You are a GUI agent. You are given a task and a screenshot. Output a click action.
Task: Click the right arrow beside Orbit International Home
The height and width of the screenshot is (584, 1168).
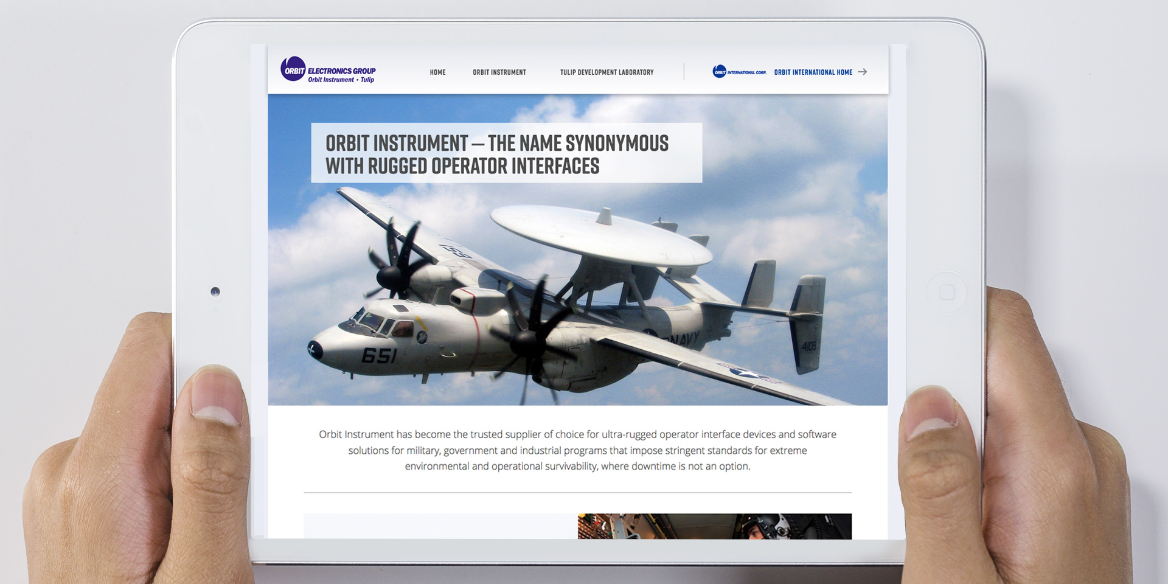point(862,72)
